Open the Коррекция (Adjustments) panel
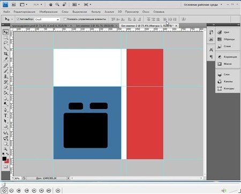 (227, 57)
